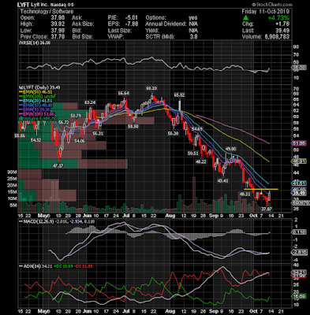310x315 pixels.
Task: Click the 66.64 peak price annotation
Action: pos(124,94)
